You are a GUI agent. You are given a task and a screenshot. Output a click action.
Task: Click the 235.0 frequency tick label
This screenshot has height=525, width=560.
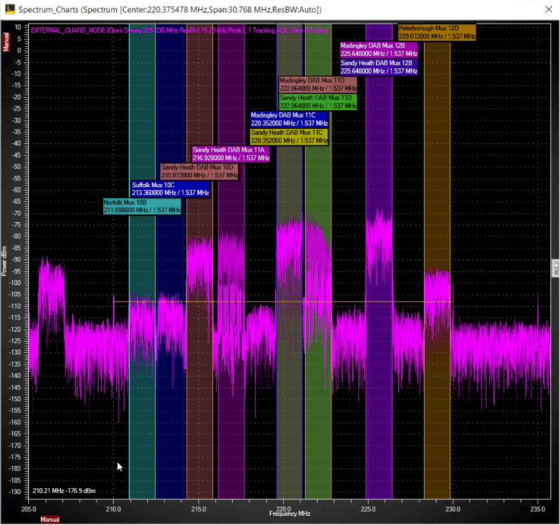538,509
